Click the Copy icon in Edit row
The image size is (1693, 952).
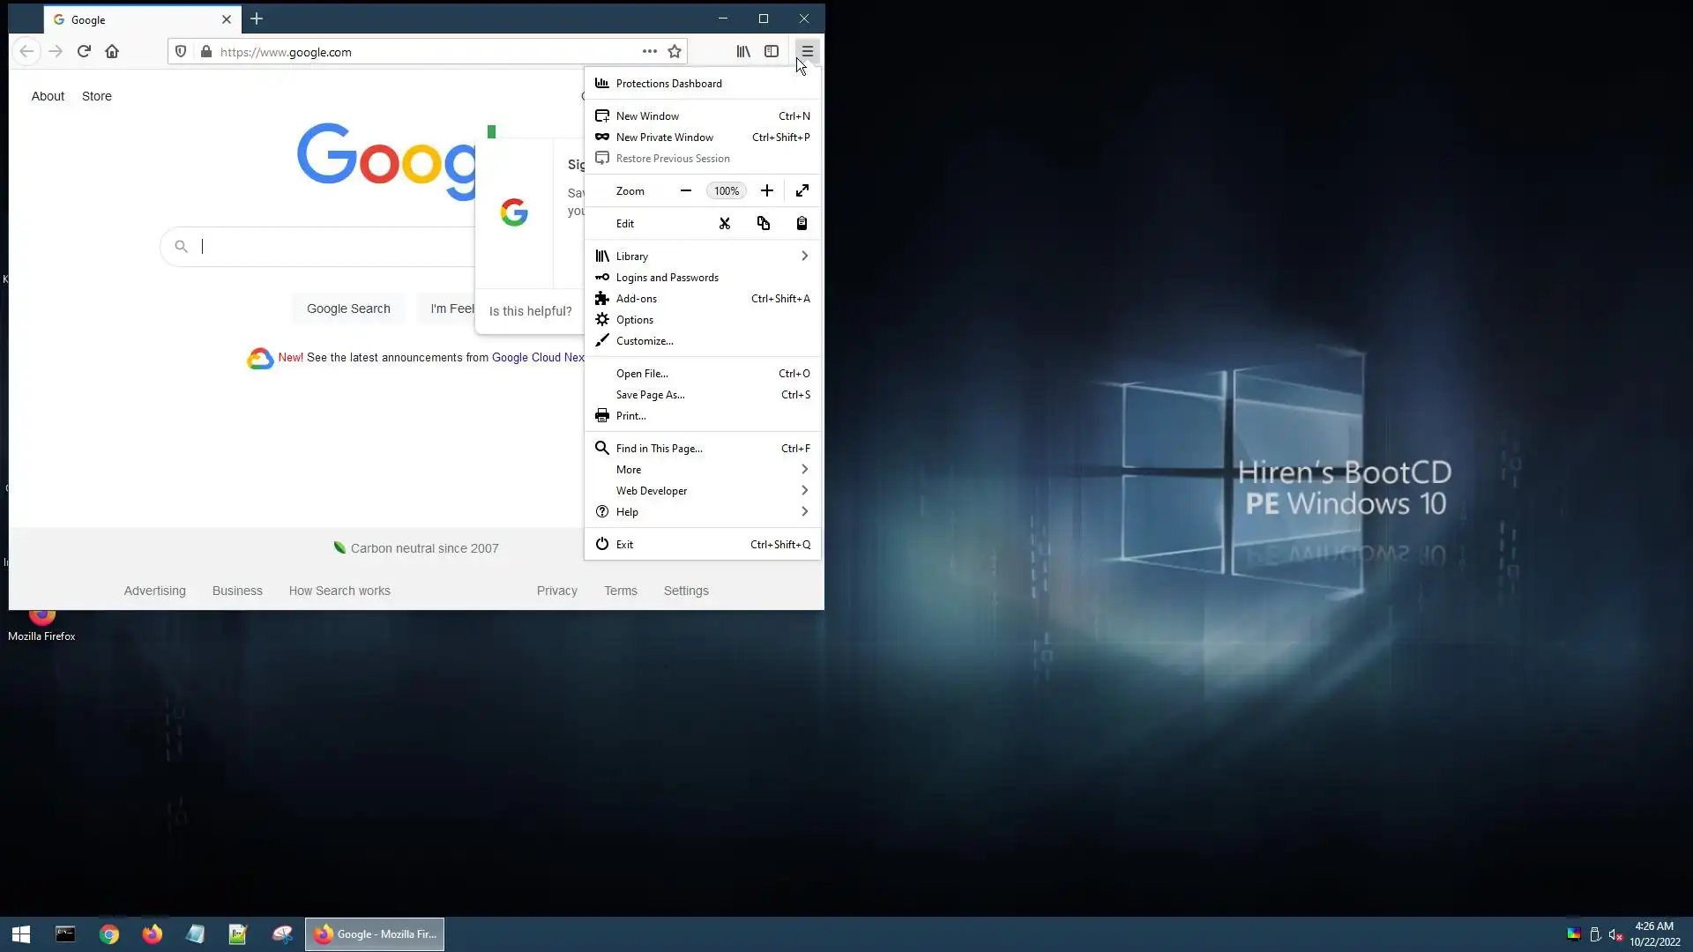764,224
